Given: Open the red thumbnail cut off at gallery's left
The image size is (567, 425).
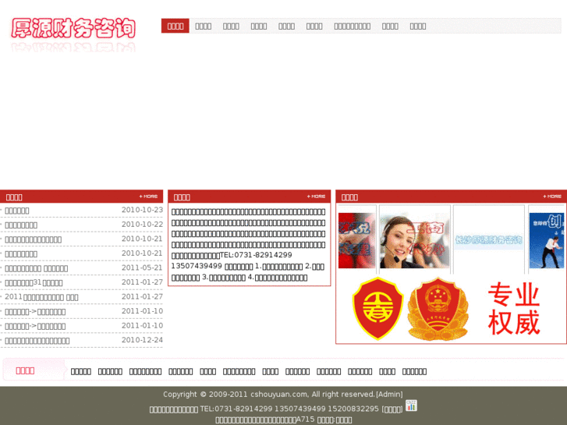Looking at the screenshot, I should click(x=357, y=240).
